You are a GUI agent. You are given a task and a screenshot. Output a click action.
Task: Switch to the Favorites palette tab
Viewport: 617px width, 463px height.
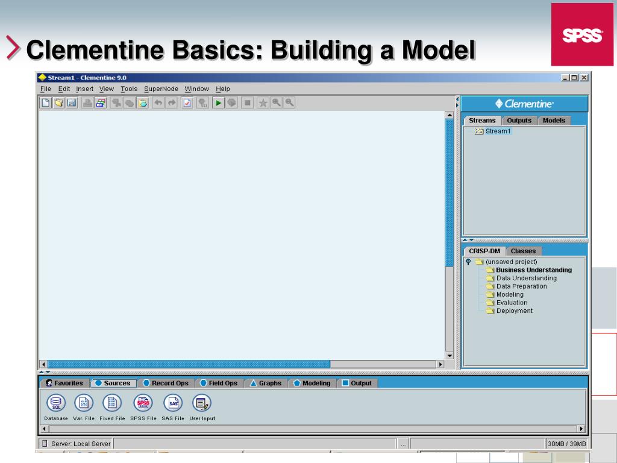coord(64,383)
